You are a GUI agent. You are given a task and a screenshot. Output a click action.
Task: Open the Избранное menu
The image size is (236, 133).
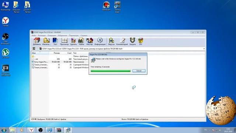[x=62, y=35]
